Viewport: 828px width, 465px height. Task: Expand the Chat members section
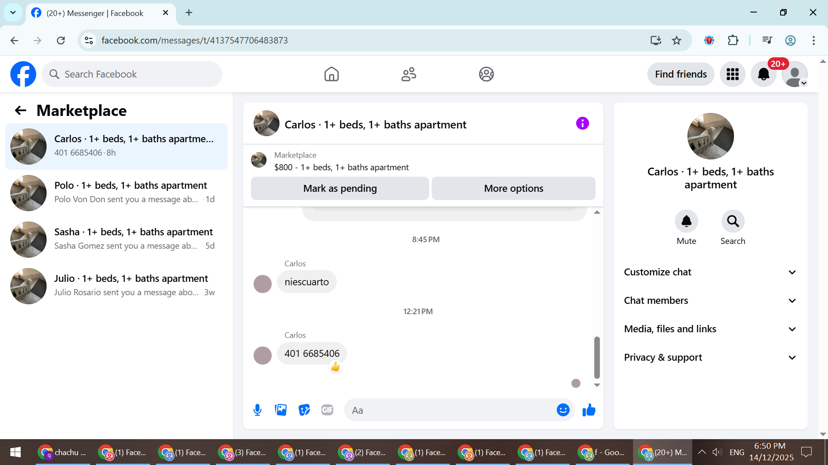[710, 300]
